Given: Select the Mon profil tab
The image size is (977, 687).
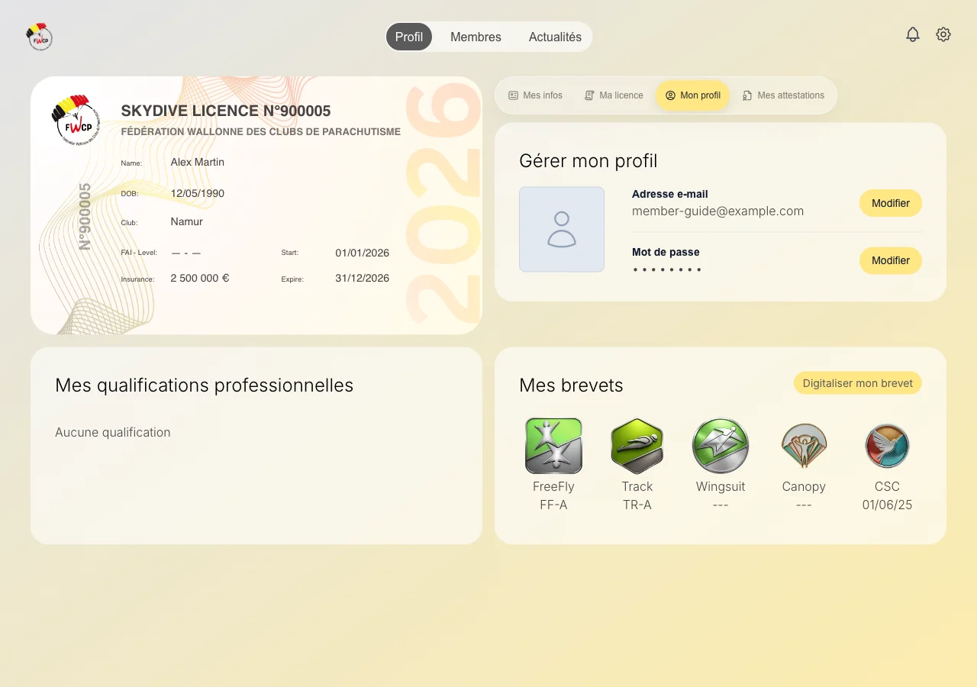Looking at the screenshot, I should (693, 95).
